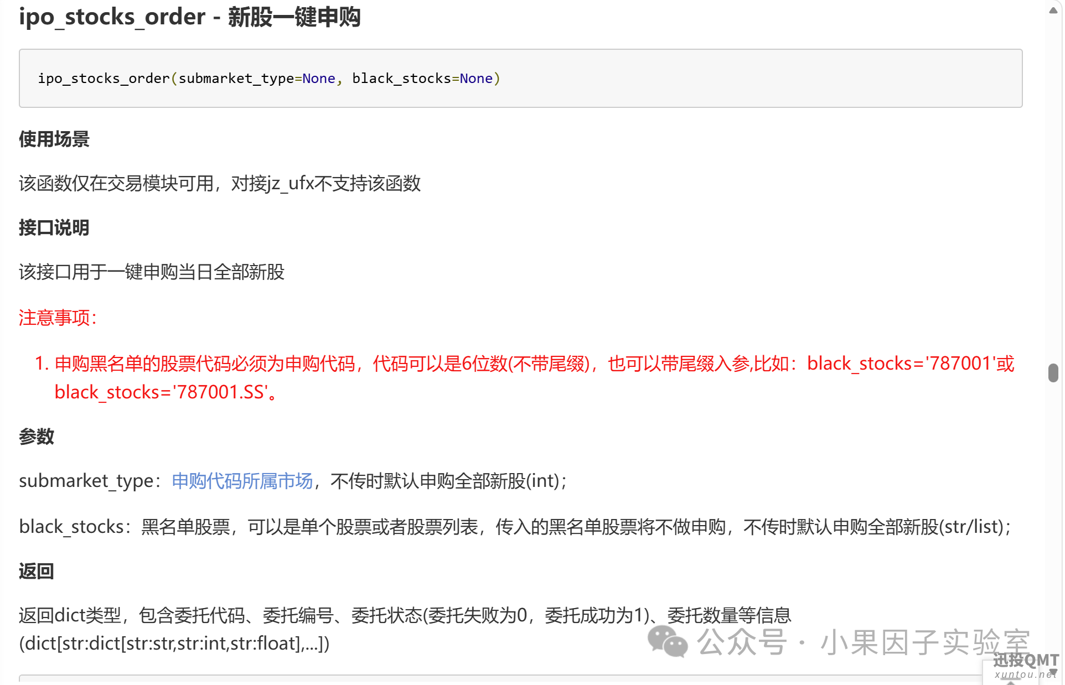
Task: Click the text 该接口用于一键申购当日全部新股
Action: pyautogui.click(x=152, y=272)
